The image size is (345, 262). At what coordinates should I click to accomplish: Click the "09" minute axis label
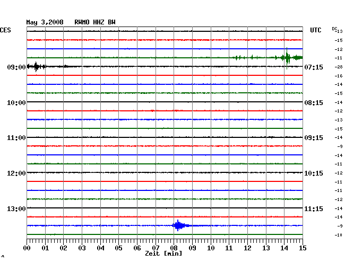click(192, 248)
